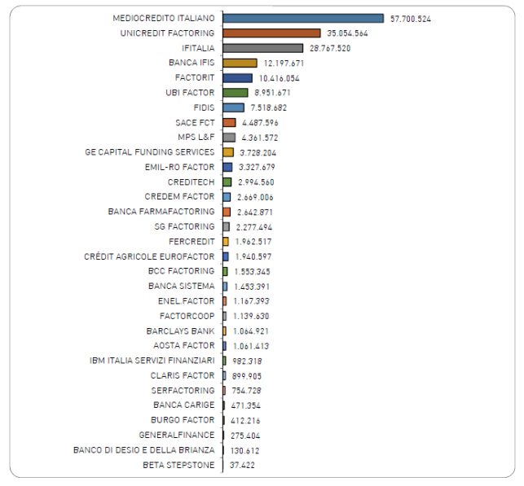Click the value 10.416.054
This screenshot has height=486, width=524.
[280, 78]
